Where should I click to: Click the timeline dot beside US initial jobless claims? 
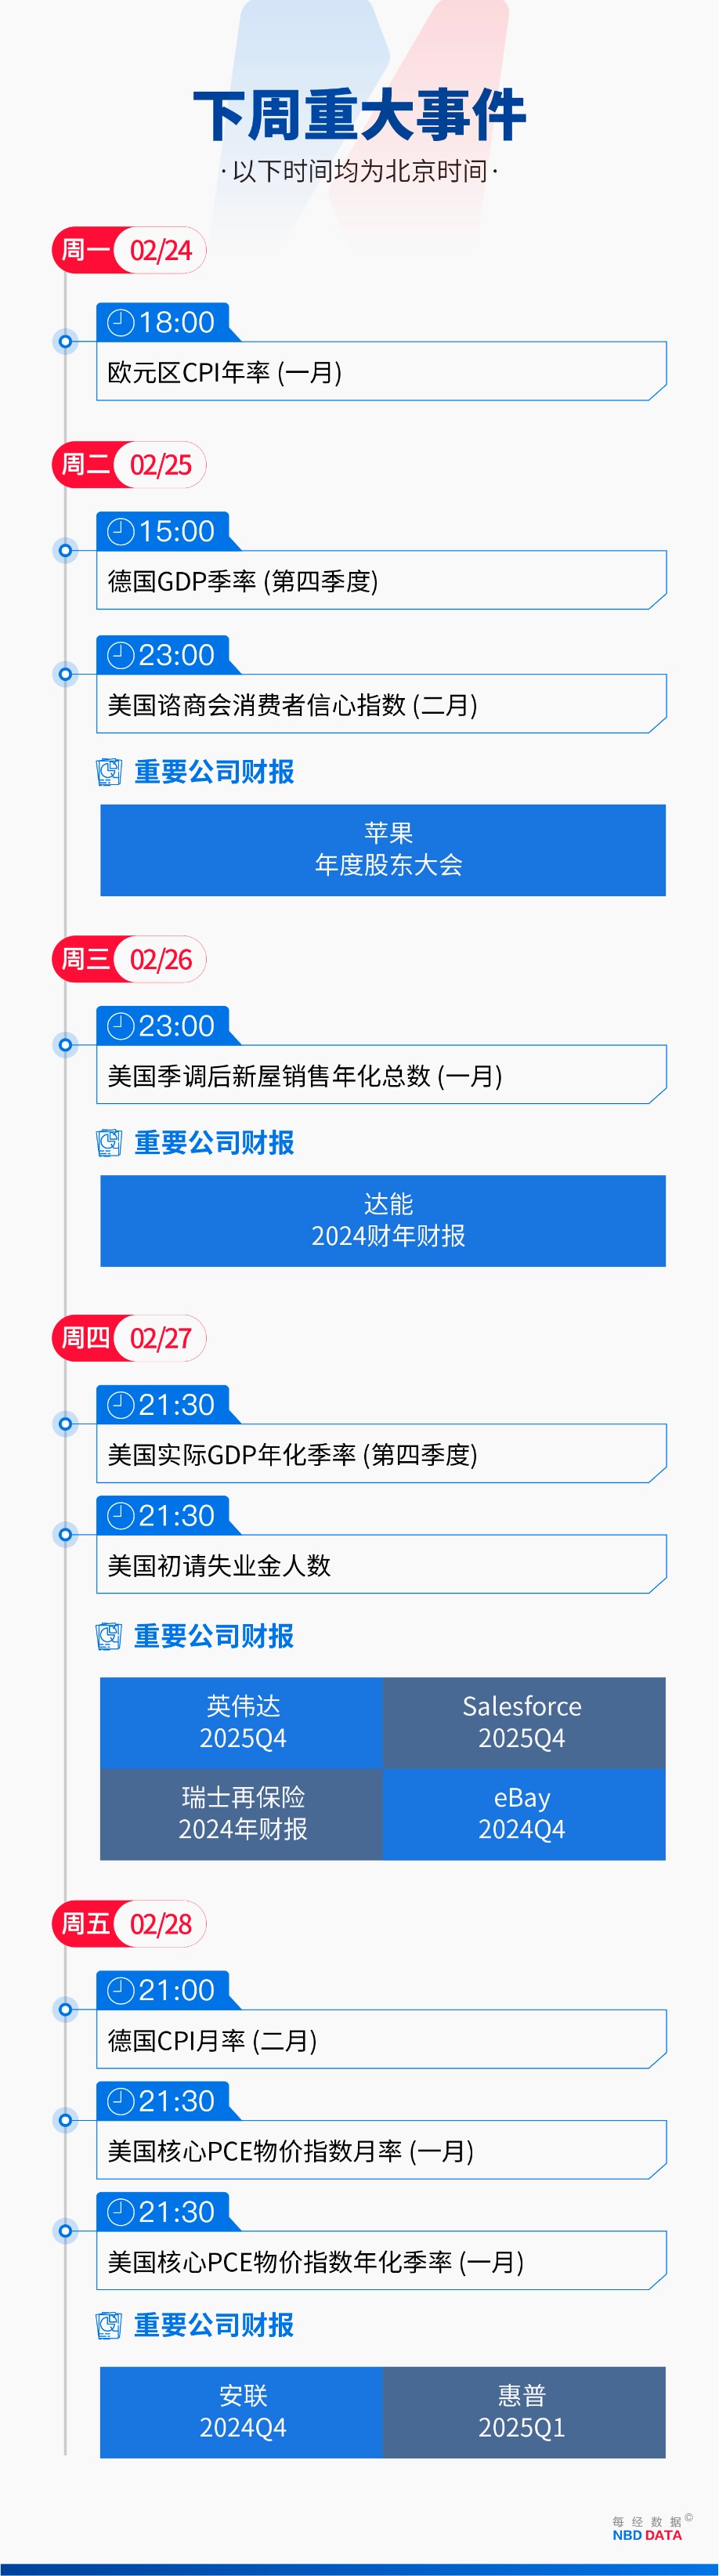point(66,1535)
